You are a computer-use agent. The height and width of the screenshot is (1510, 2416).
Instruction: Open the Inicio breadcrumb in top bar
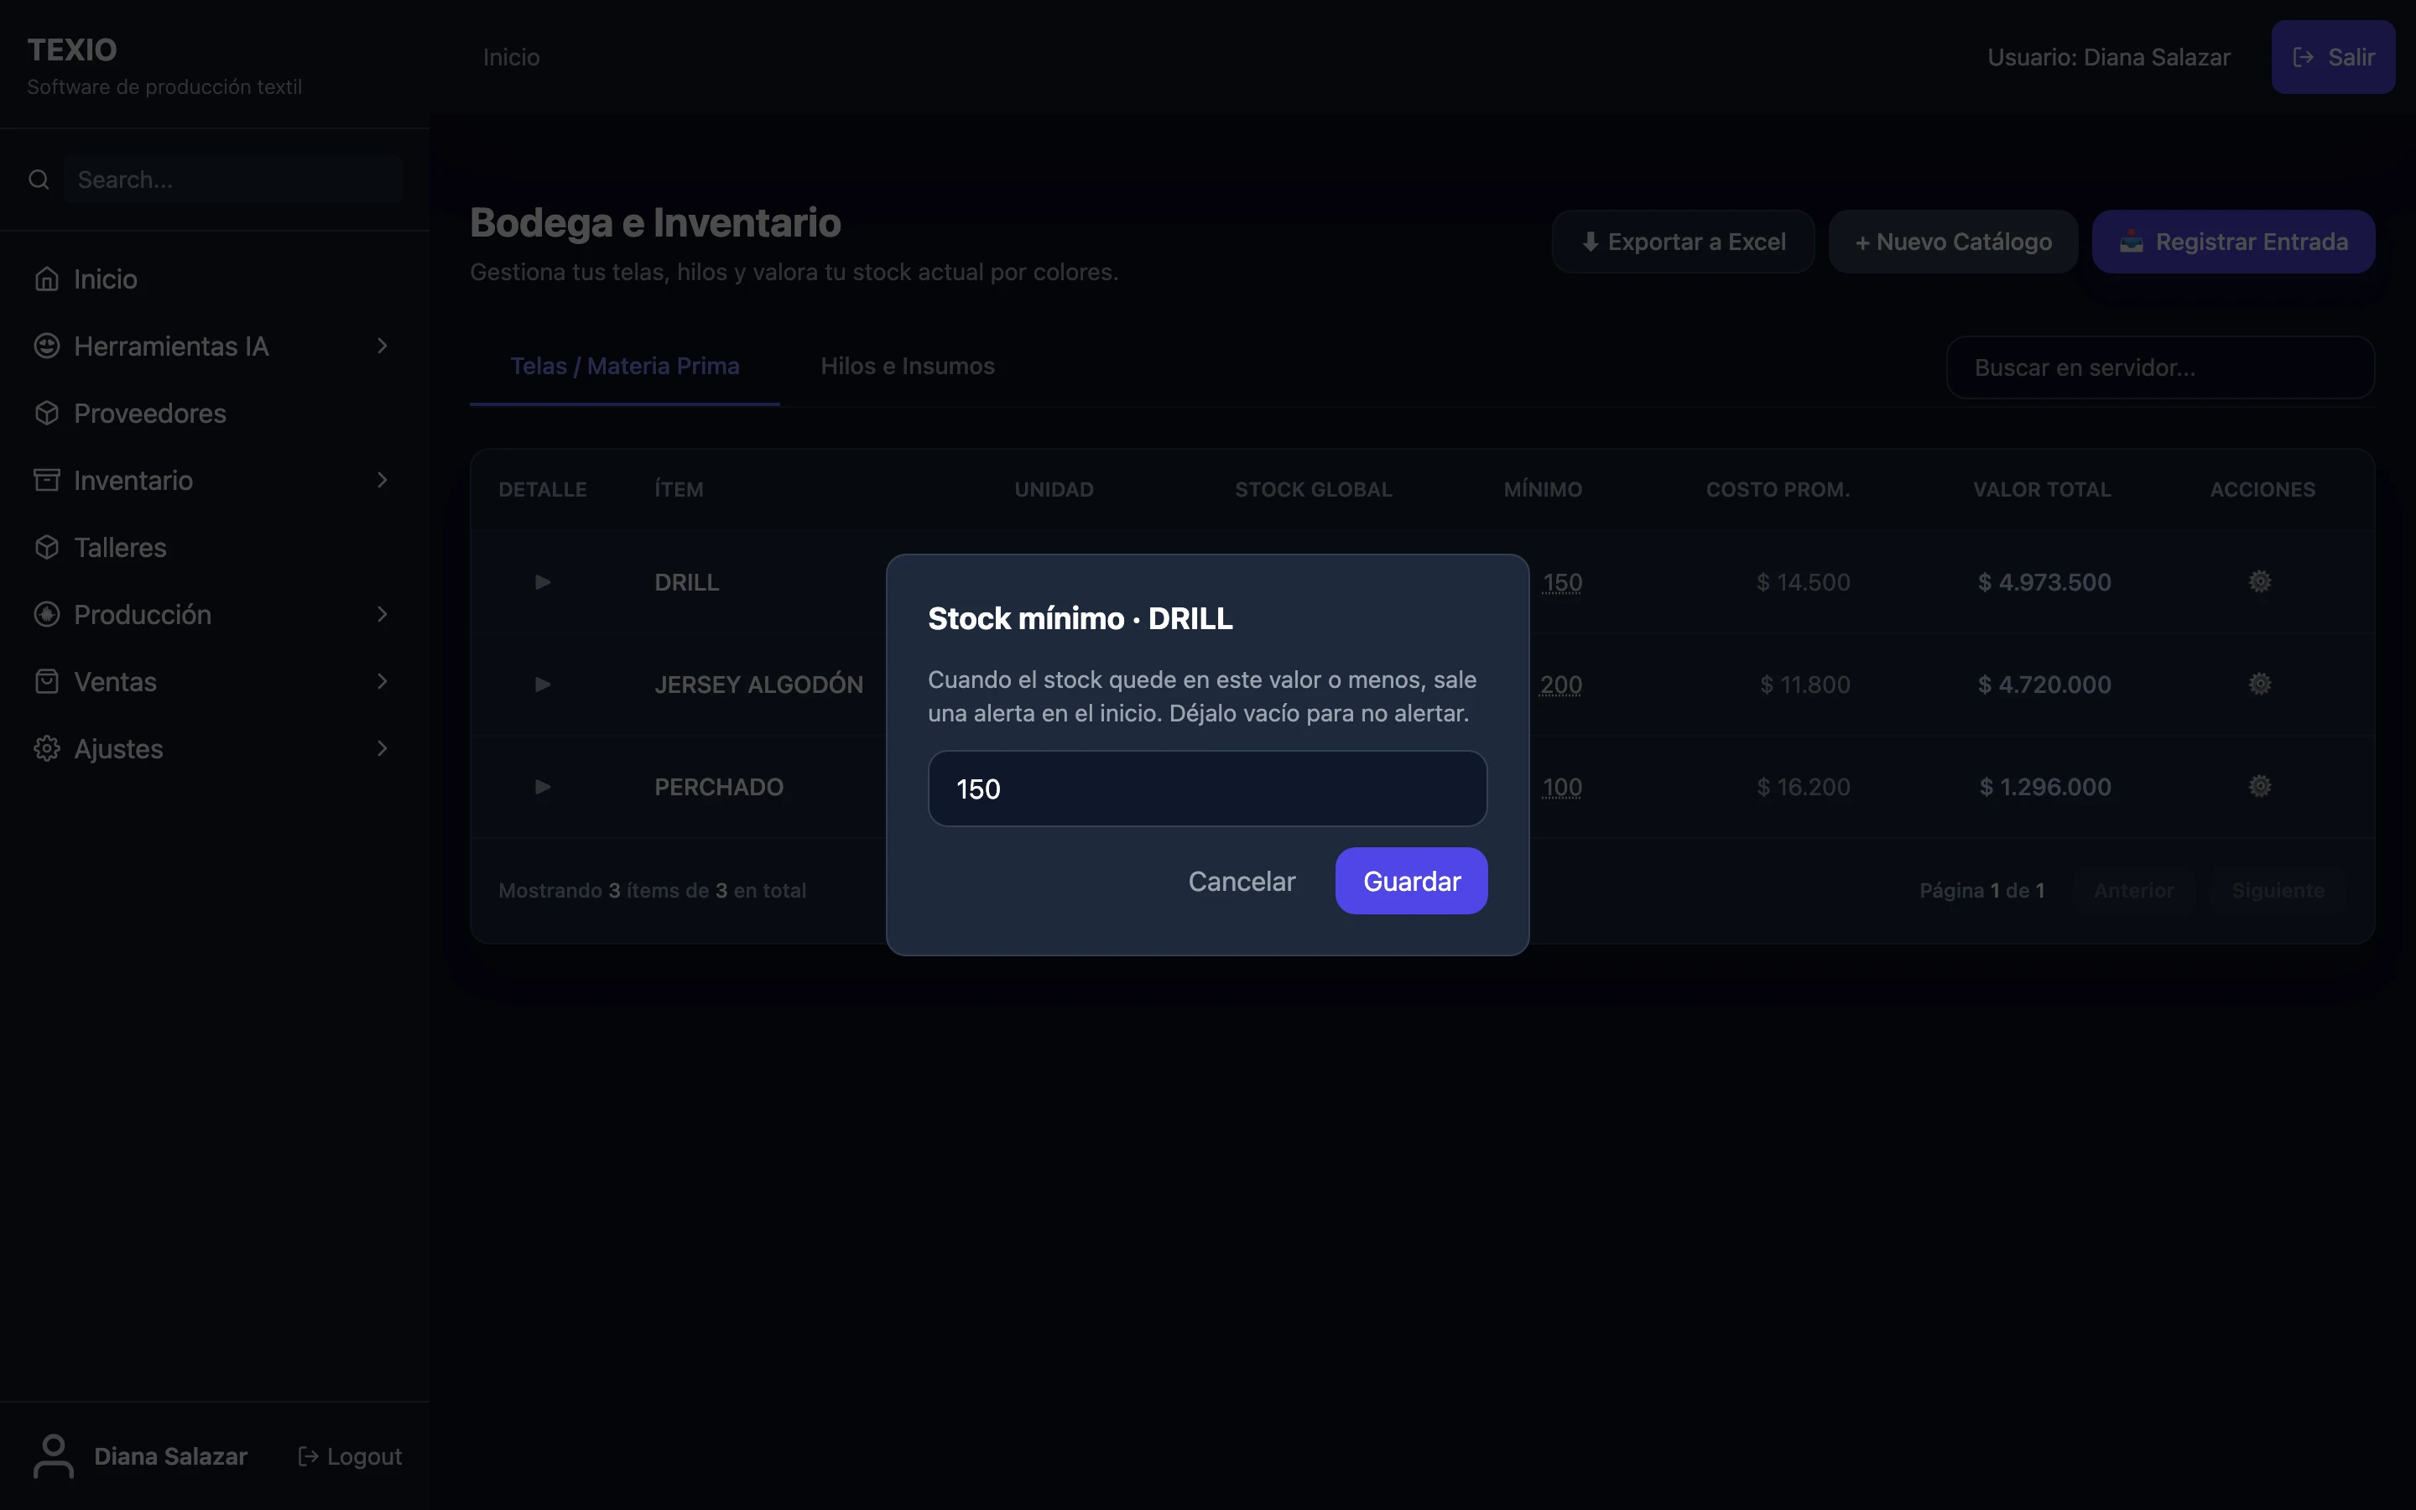click(x=511, y=57)
